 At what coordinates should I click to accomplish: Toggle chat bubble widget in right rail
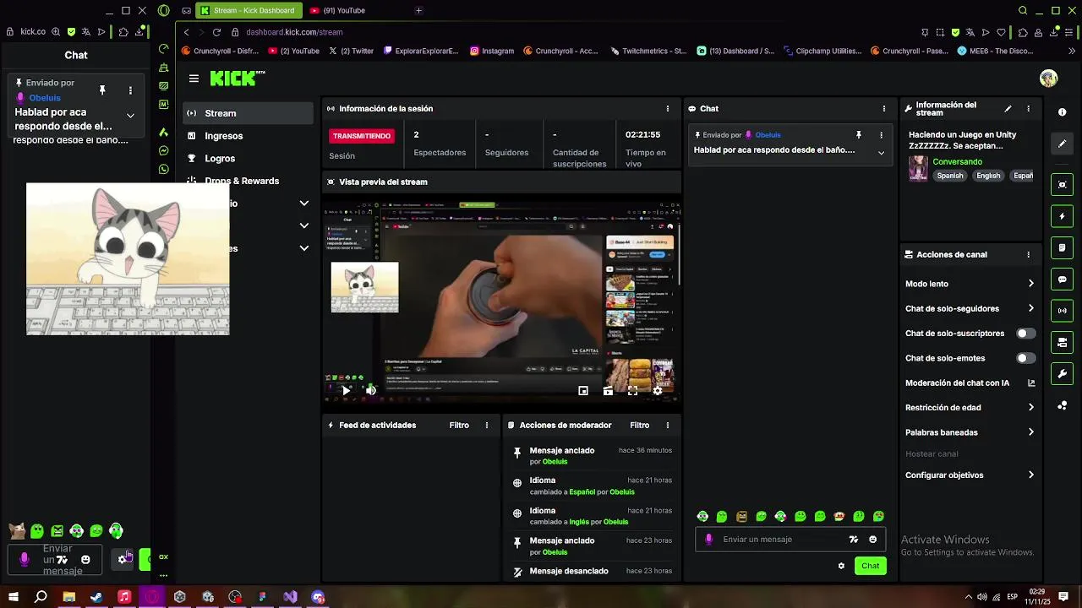point(1063,280)
